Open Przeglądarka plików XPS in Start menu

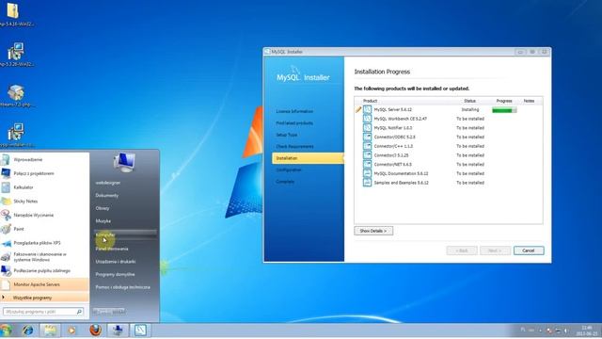pos(44,243)
